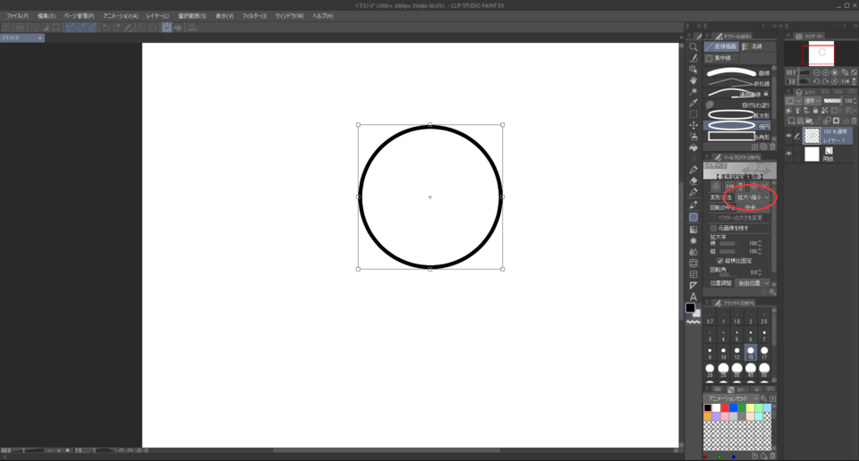Flip canvas horizontally in Navigator

click(x=844, y=81)
